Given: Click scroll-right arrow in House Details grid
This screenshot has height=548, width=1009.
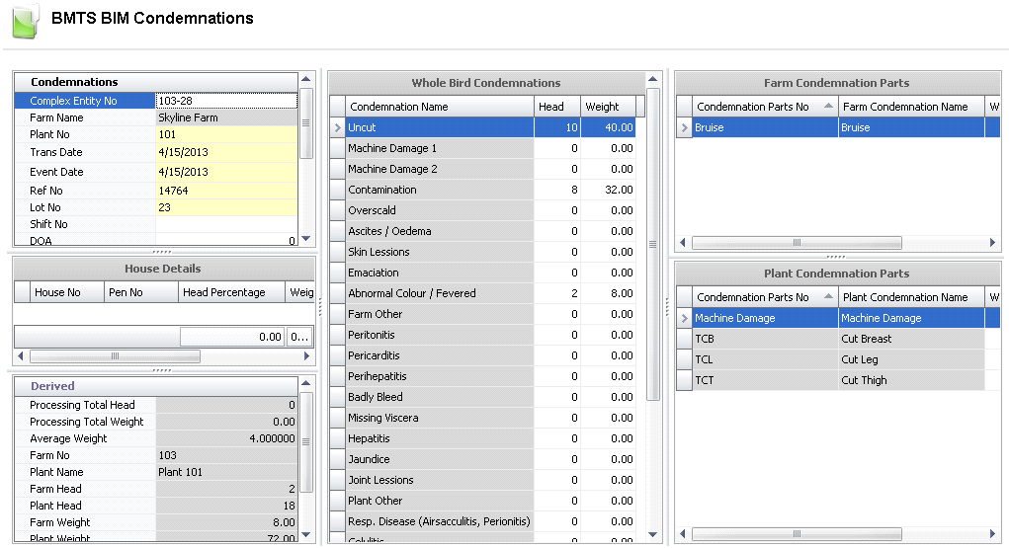Looking at the screenshot, I should point(306,356).
